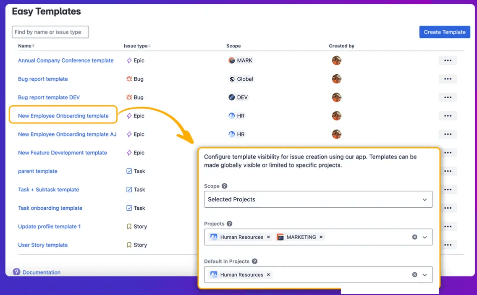Open Annual Company Conference template

tap(66, 60)
